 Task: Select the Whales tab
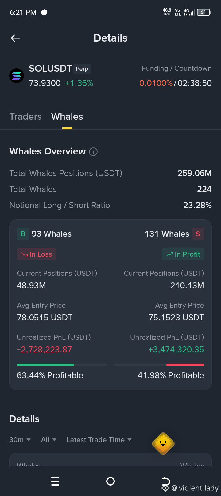coord(67,117)
